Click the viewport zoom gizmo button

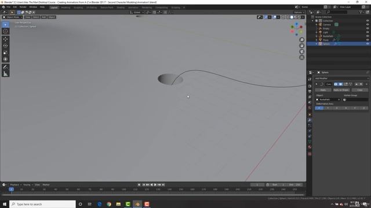[x=301, y=40]
